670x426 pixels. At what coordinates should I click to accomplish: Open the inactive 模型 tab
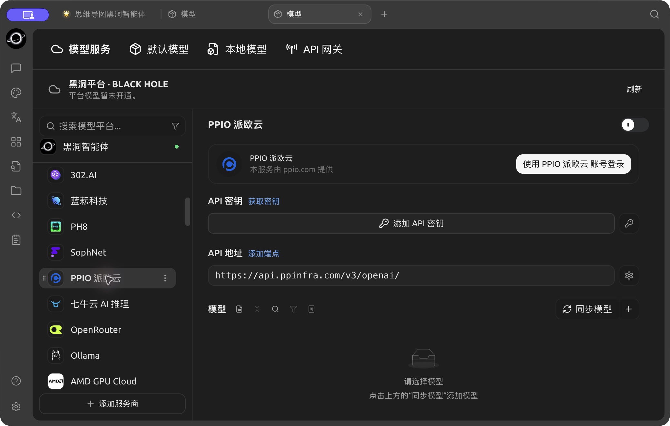(182, 14)
